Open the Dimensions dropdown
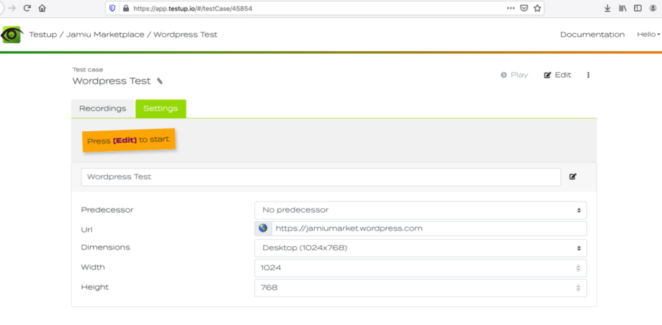This screenshot has width=662, height=325. (x=420, y=248)
